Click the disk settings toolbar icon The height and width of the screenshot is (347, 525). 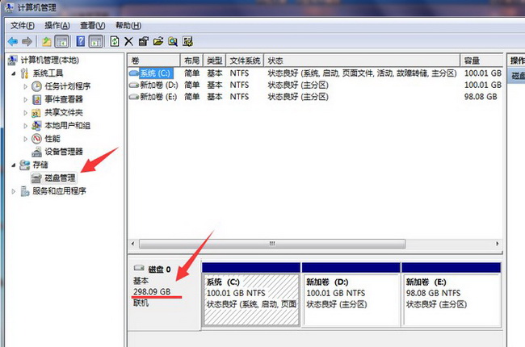click(x=187, y=41)
